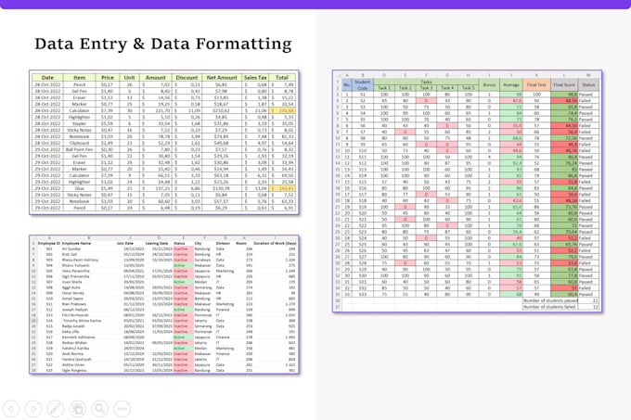The width and height of the screenshot is (631, 420).
Task: Click the 'Student Code' header cell
Action: pos(363,84)
